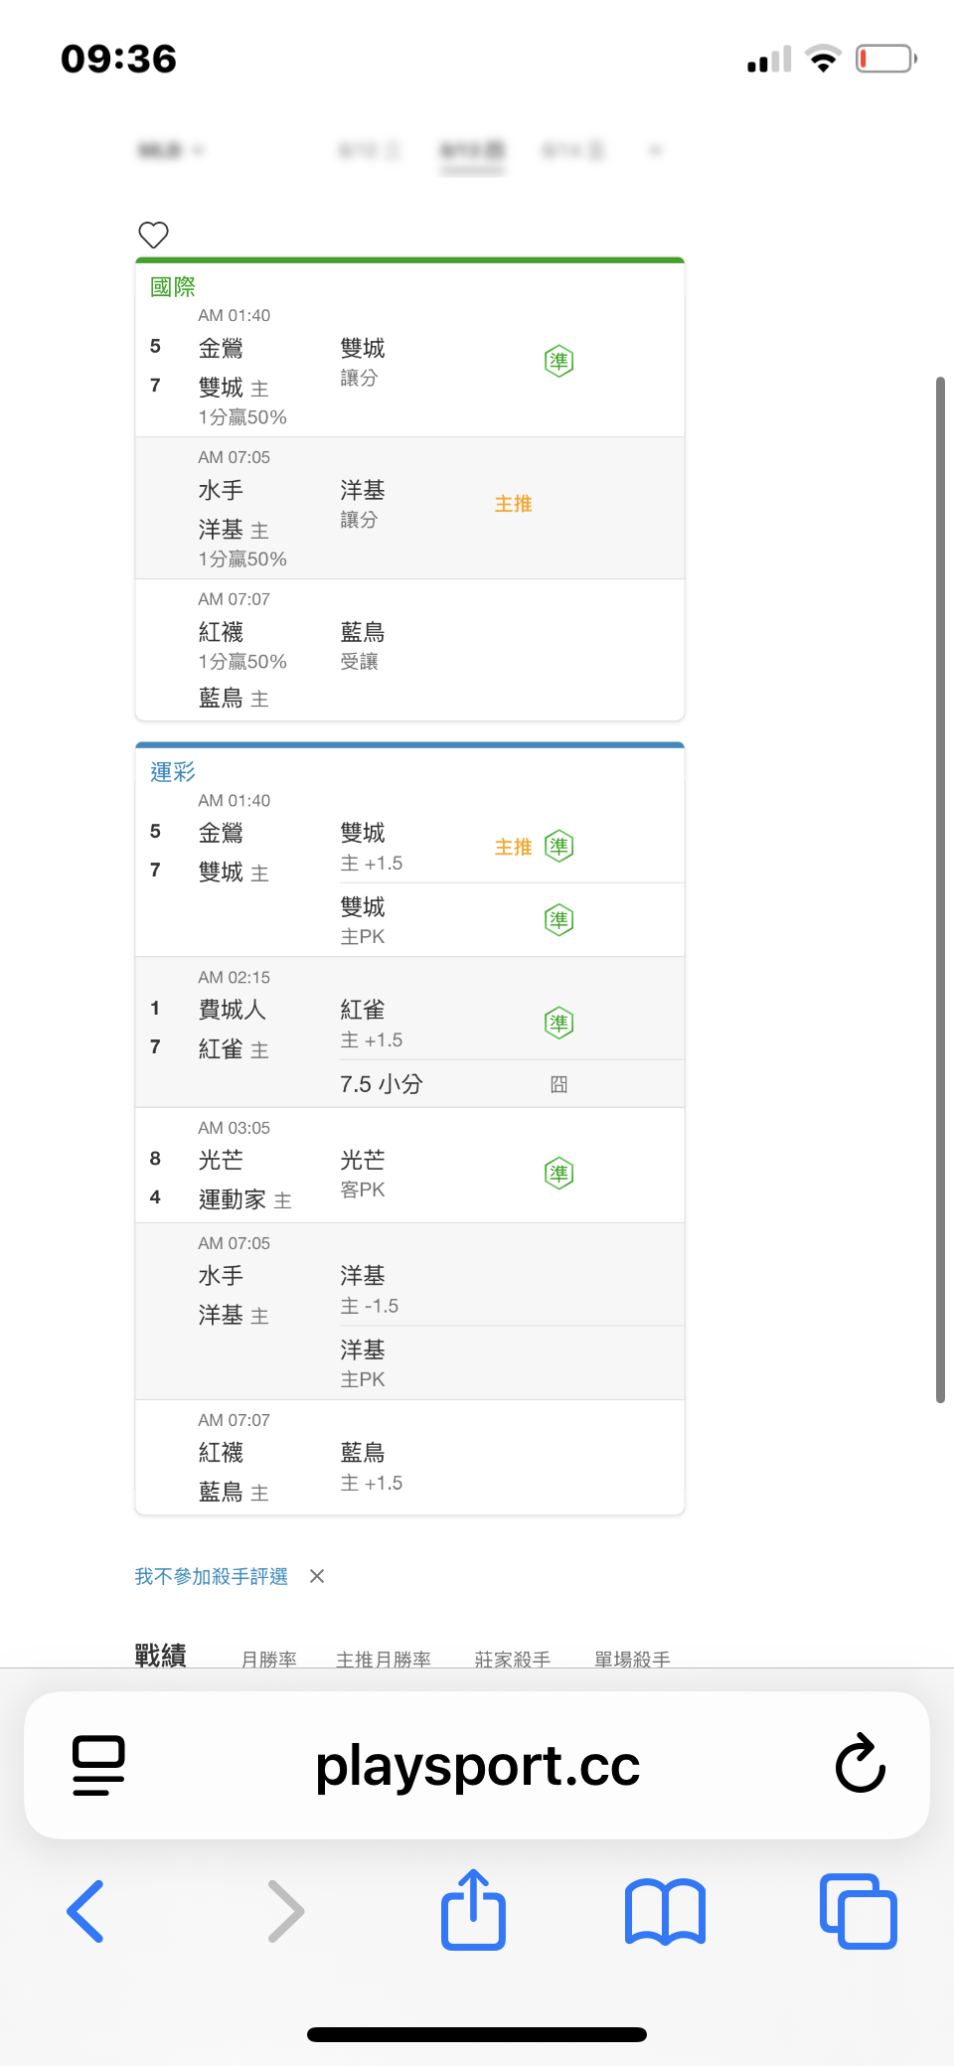Show Safari open tabs overview

(859, 1910)
